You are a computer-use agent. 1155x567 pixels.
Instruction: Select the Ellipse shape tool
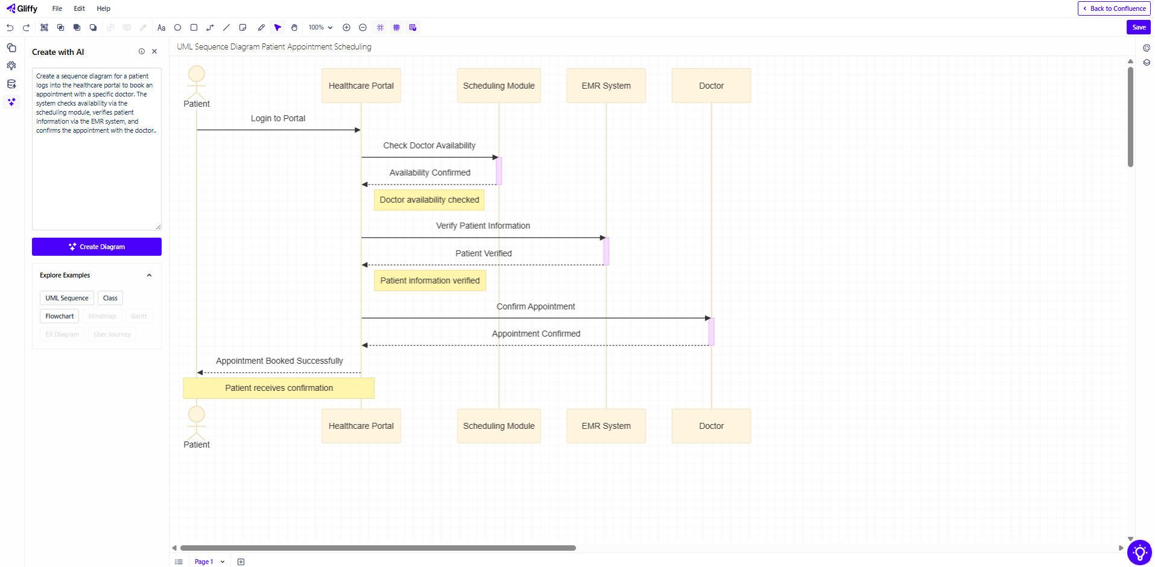(177, 28)
